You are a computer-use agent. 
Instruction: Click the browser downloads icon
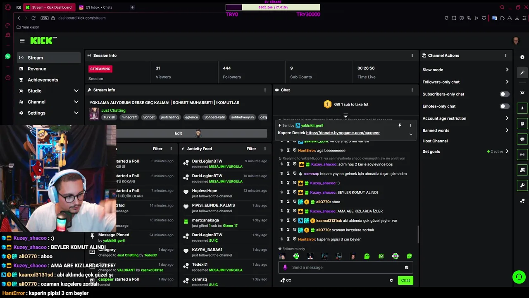click(x=517, y=18)
